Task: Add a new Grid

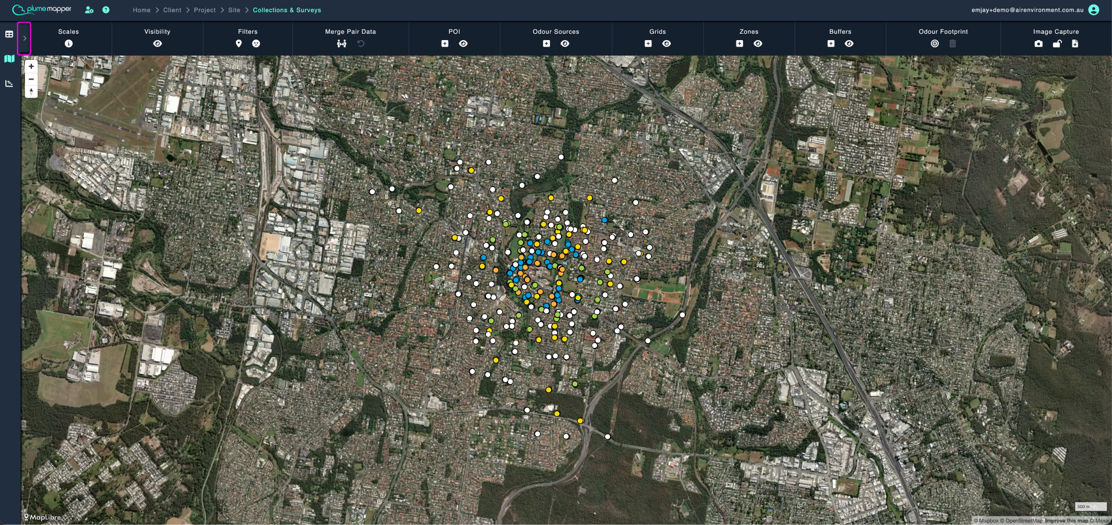Action: coord(648,44)
